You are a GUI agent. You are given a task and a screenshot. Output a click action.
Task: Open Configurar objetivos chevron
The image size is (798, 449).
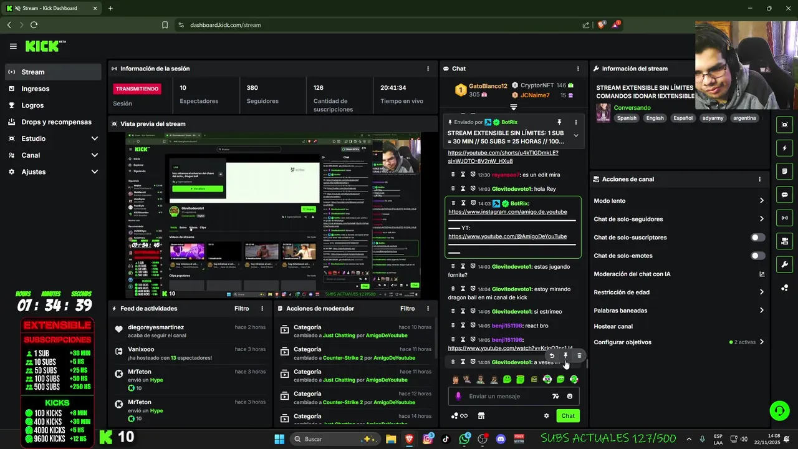pos(761,342)
